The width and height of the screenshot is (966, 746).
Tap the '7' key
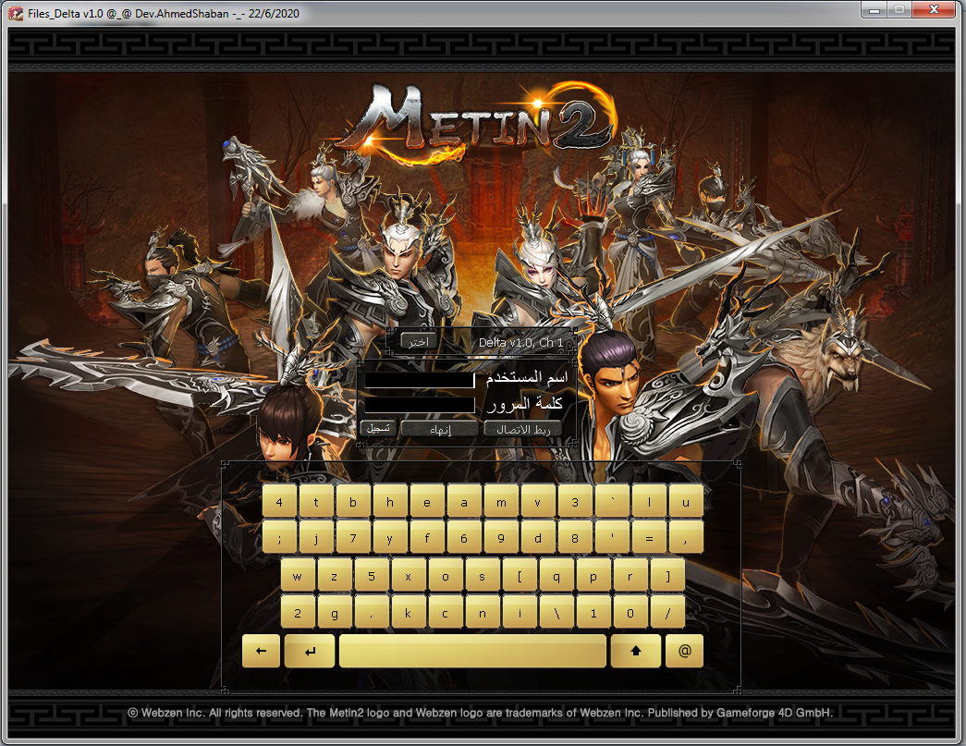pyautogui.click(x=353, y=538)
